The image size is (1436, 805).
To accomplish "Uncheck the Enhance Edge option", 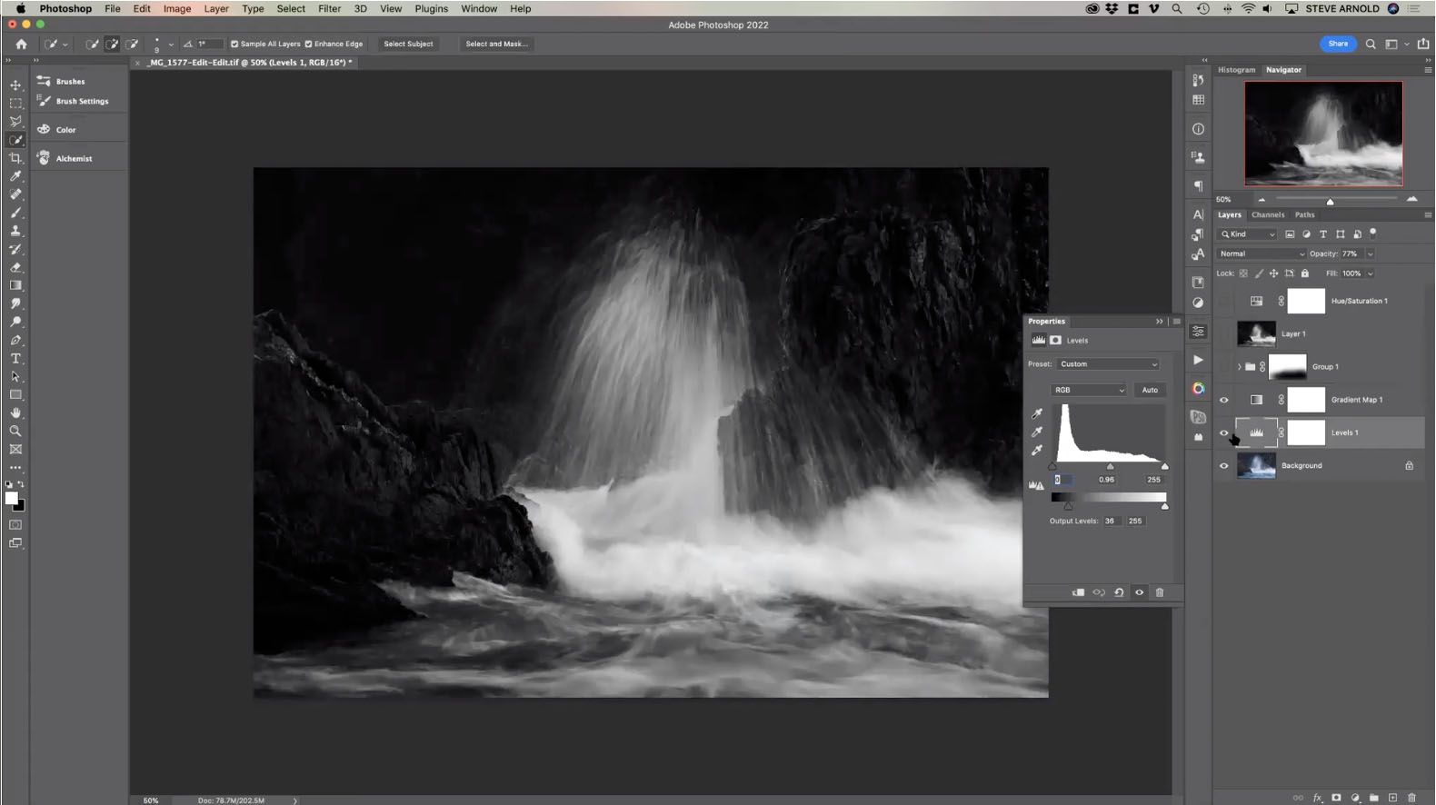I will pyautogui.click(x=309, y=44).
